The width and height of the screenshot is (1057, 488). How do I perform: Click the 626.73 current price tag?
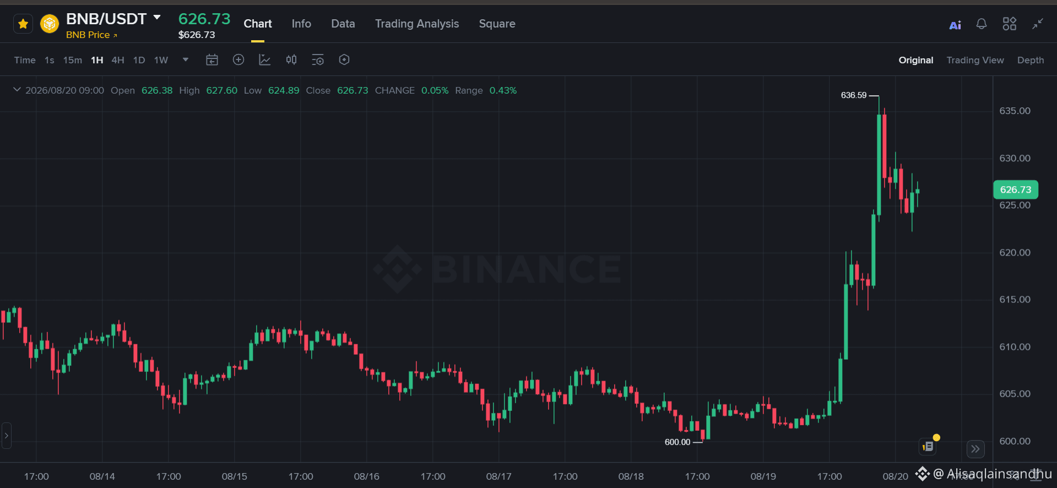tap(1016, 189)
